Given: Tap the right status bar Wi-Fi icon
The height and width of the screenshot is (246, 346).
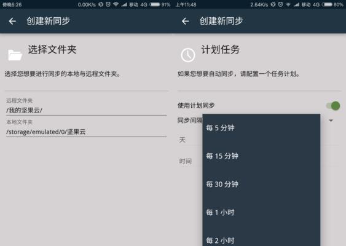Looking at the screenshot, I should point(288,4).
